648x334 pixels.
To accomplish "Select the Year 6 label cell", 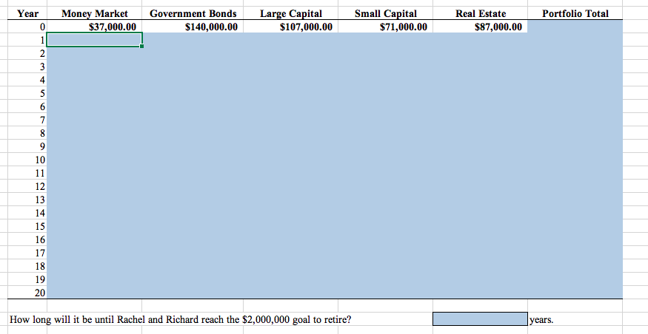I will point(27,106).
